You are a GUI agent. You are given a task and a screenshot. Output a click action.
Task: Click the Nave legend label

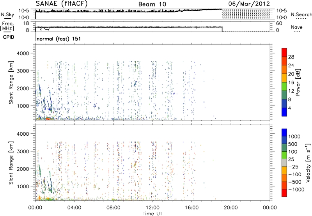(x=297, y=27)
